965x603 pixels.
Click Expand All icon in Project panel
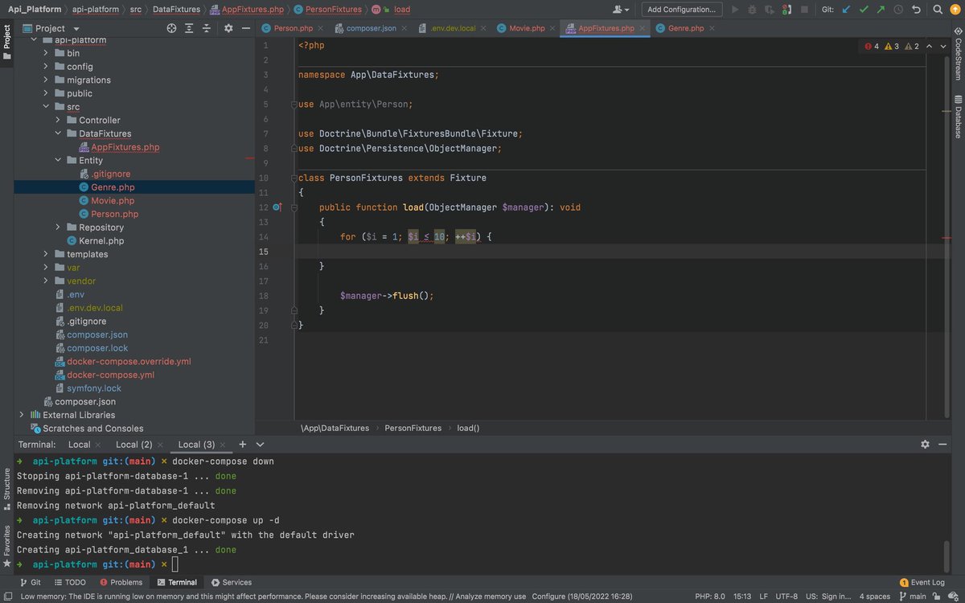[x=189, y=28]
